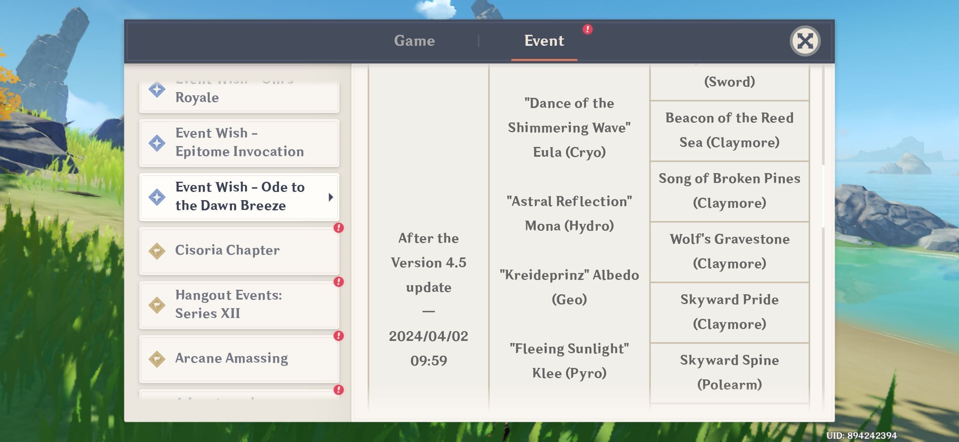The image size is (959, 442).
Task: Click the Wolf's Gravestone table cell
Action: tap(729, 251)
